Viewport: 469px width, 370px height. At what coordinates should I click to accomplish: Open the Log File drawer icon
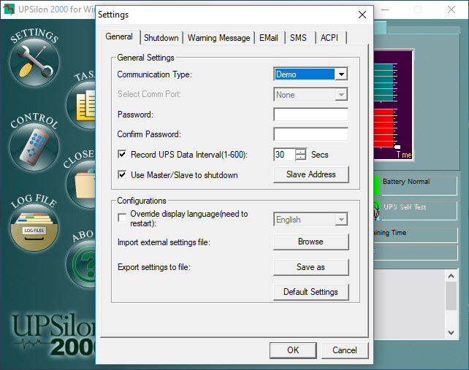(34, 227)
